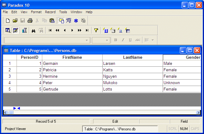
Task: Open the font name combo box
Action: tap(47, 40)
